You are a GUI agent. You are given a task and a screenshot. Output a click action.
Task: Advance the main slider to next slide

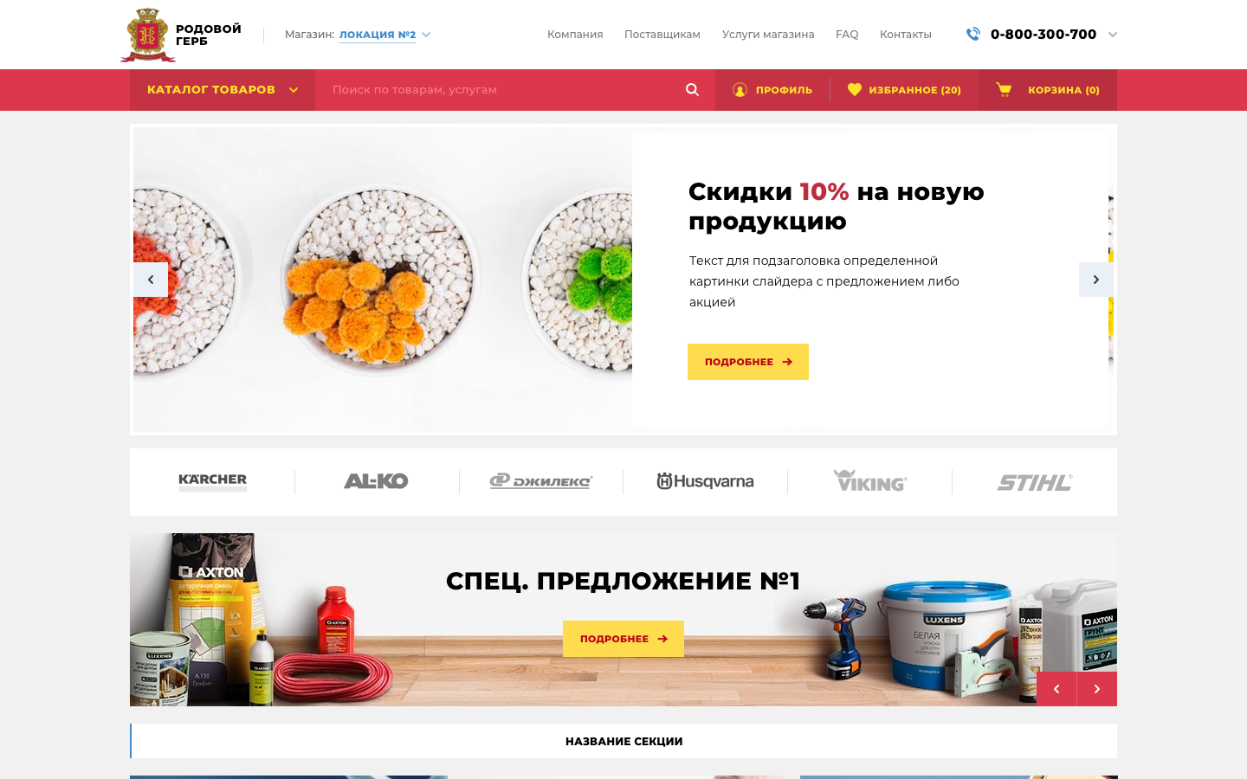tap(1096, 280)
